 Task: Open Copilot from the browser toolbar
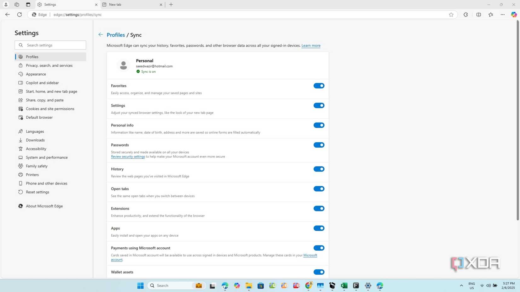[513, 14]
